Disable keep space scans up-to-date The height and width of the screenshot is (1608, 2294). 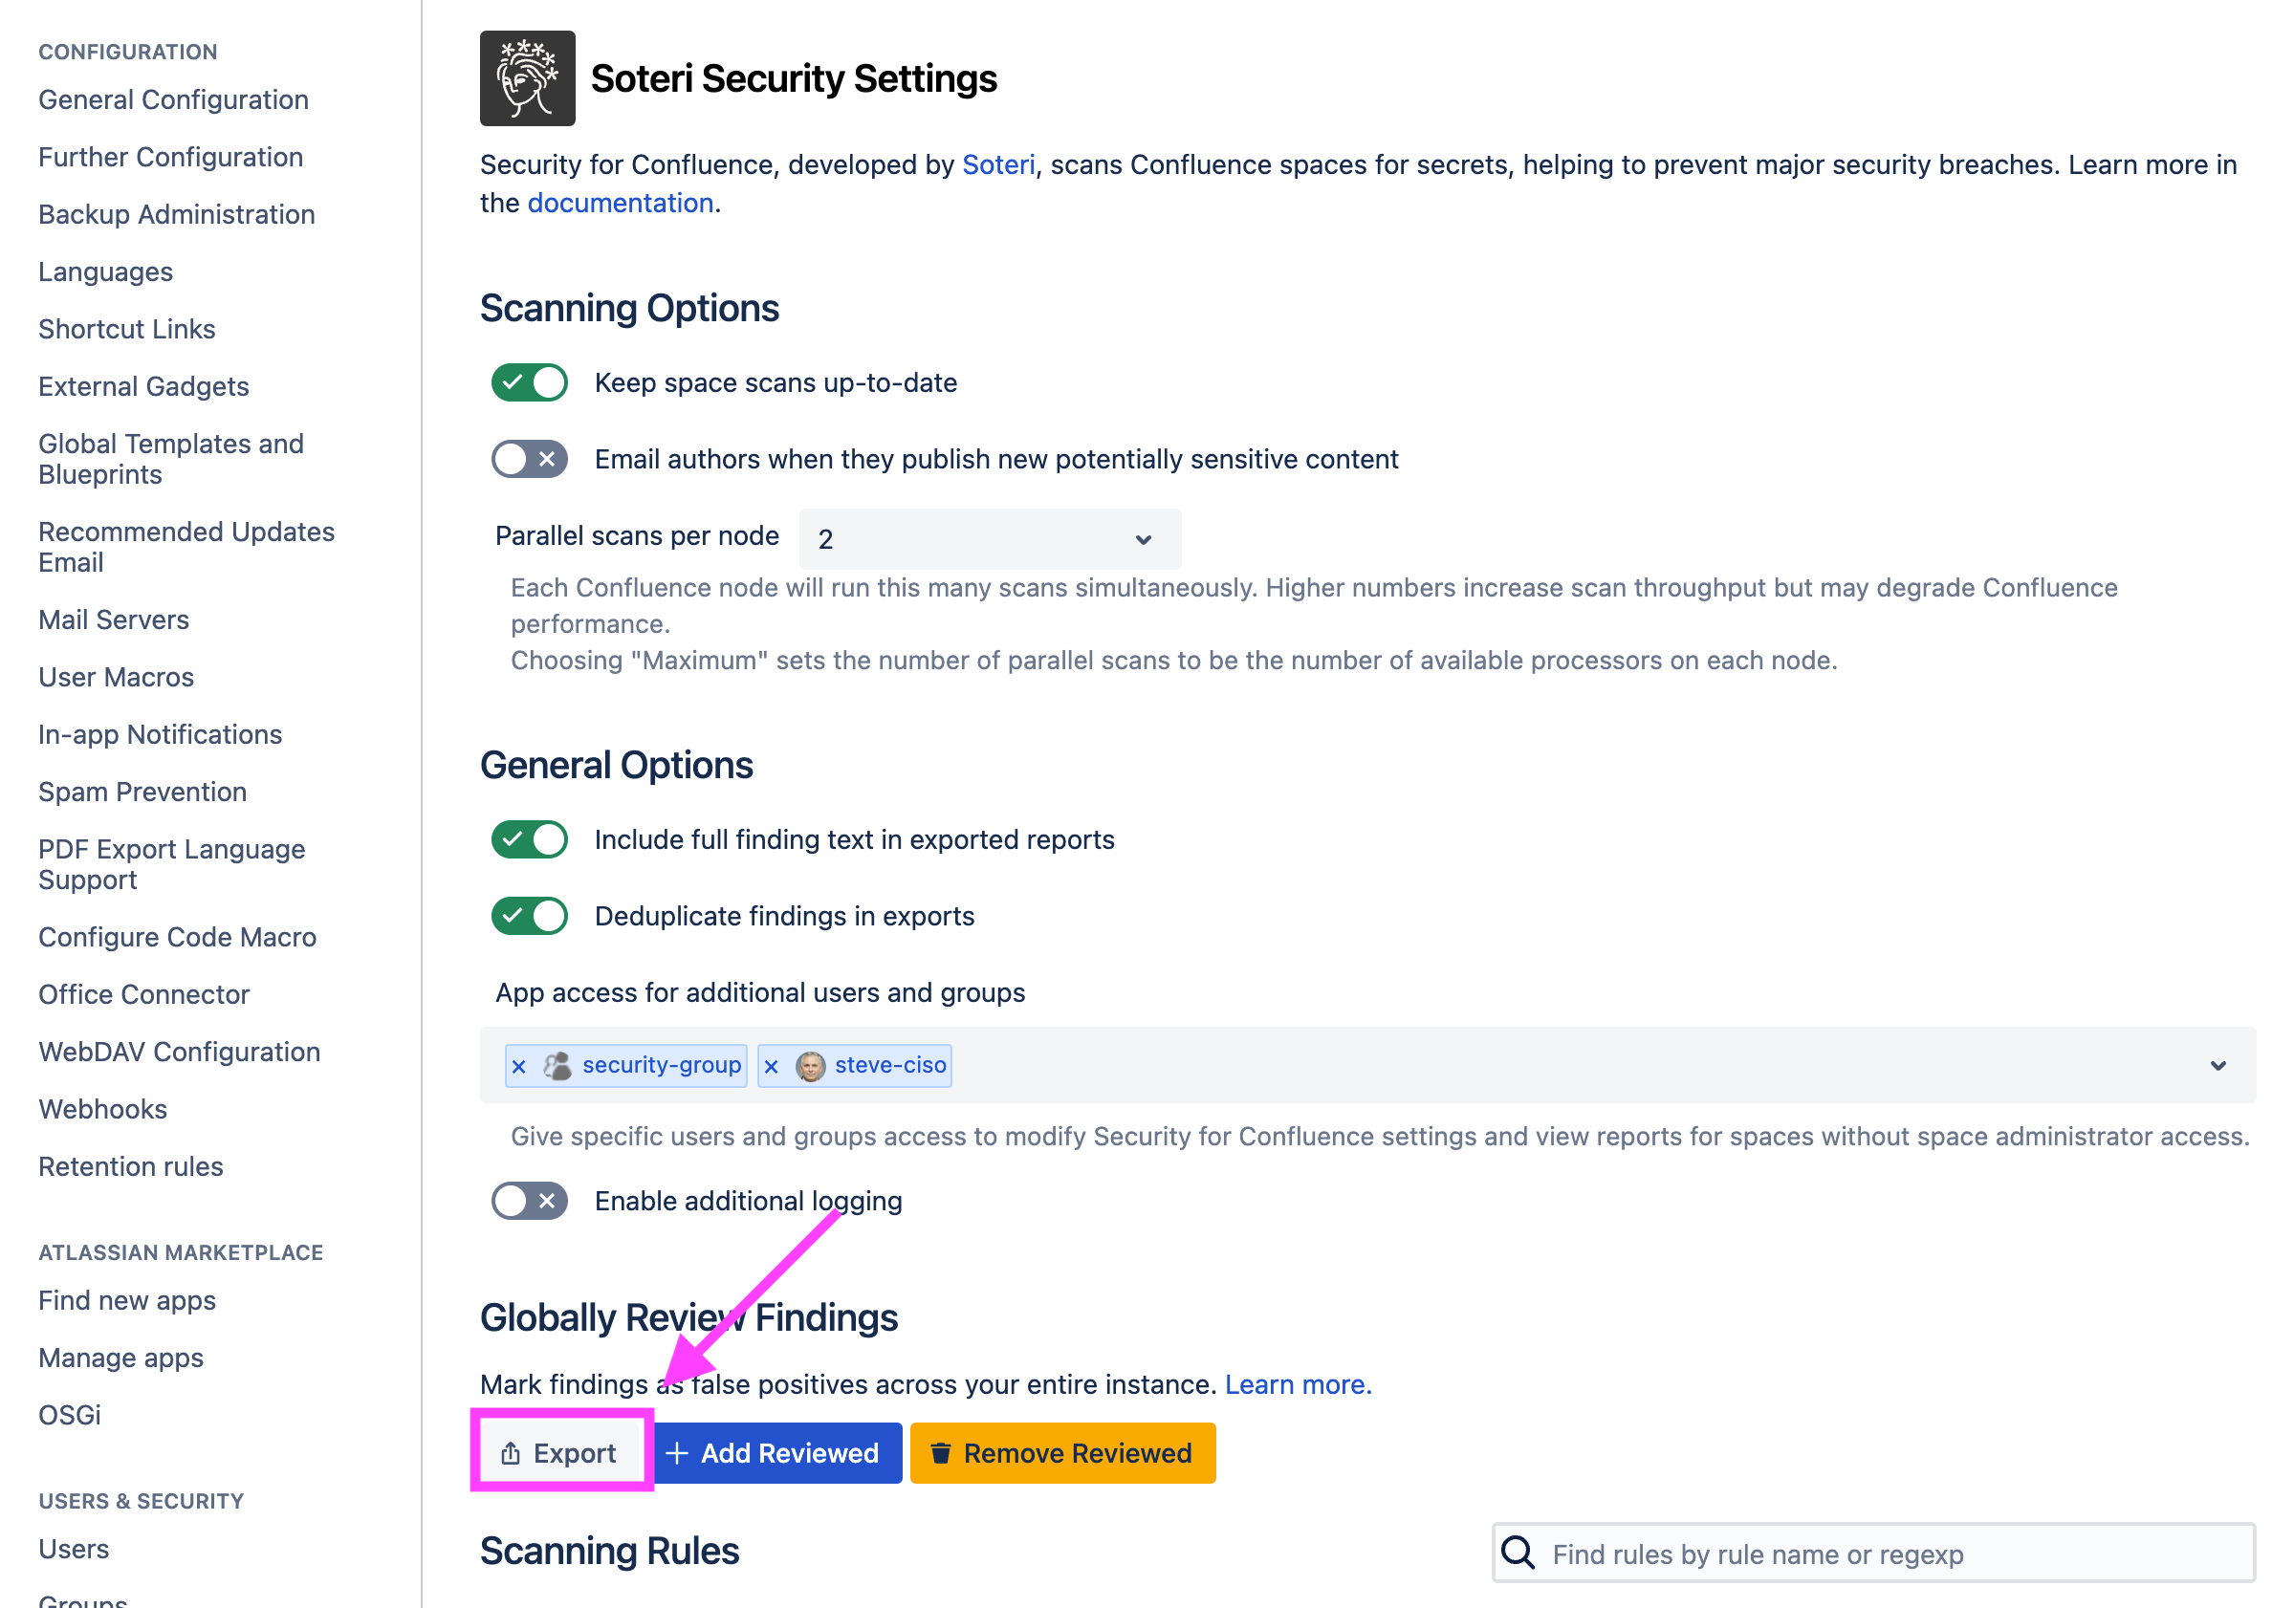(529, 382)
